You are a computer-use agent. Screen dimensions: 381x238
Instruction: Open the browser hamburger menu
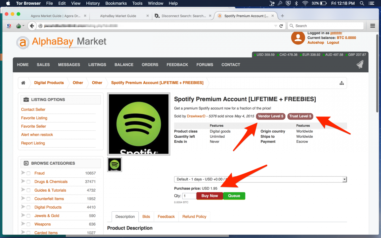tap(373, 26)
